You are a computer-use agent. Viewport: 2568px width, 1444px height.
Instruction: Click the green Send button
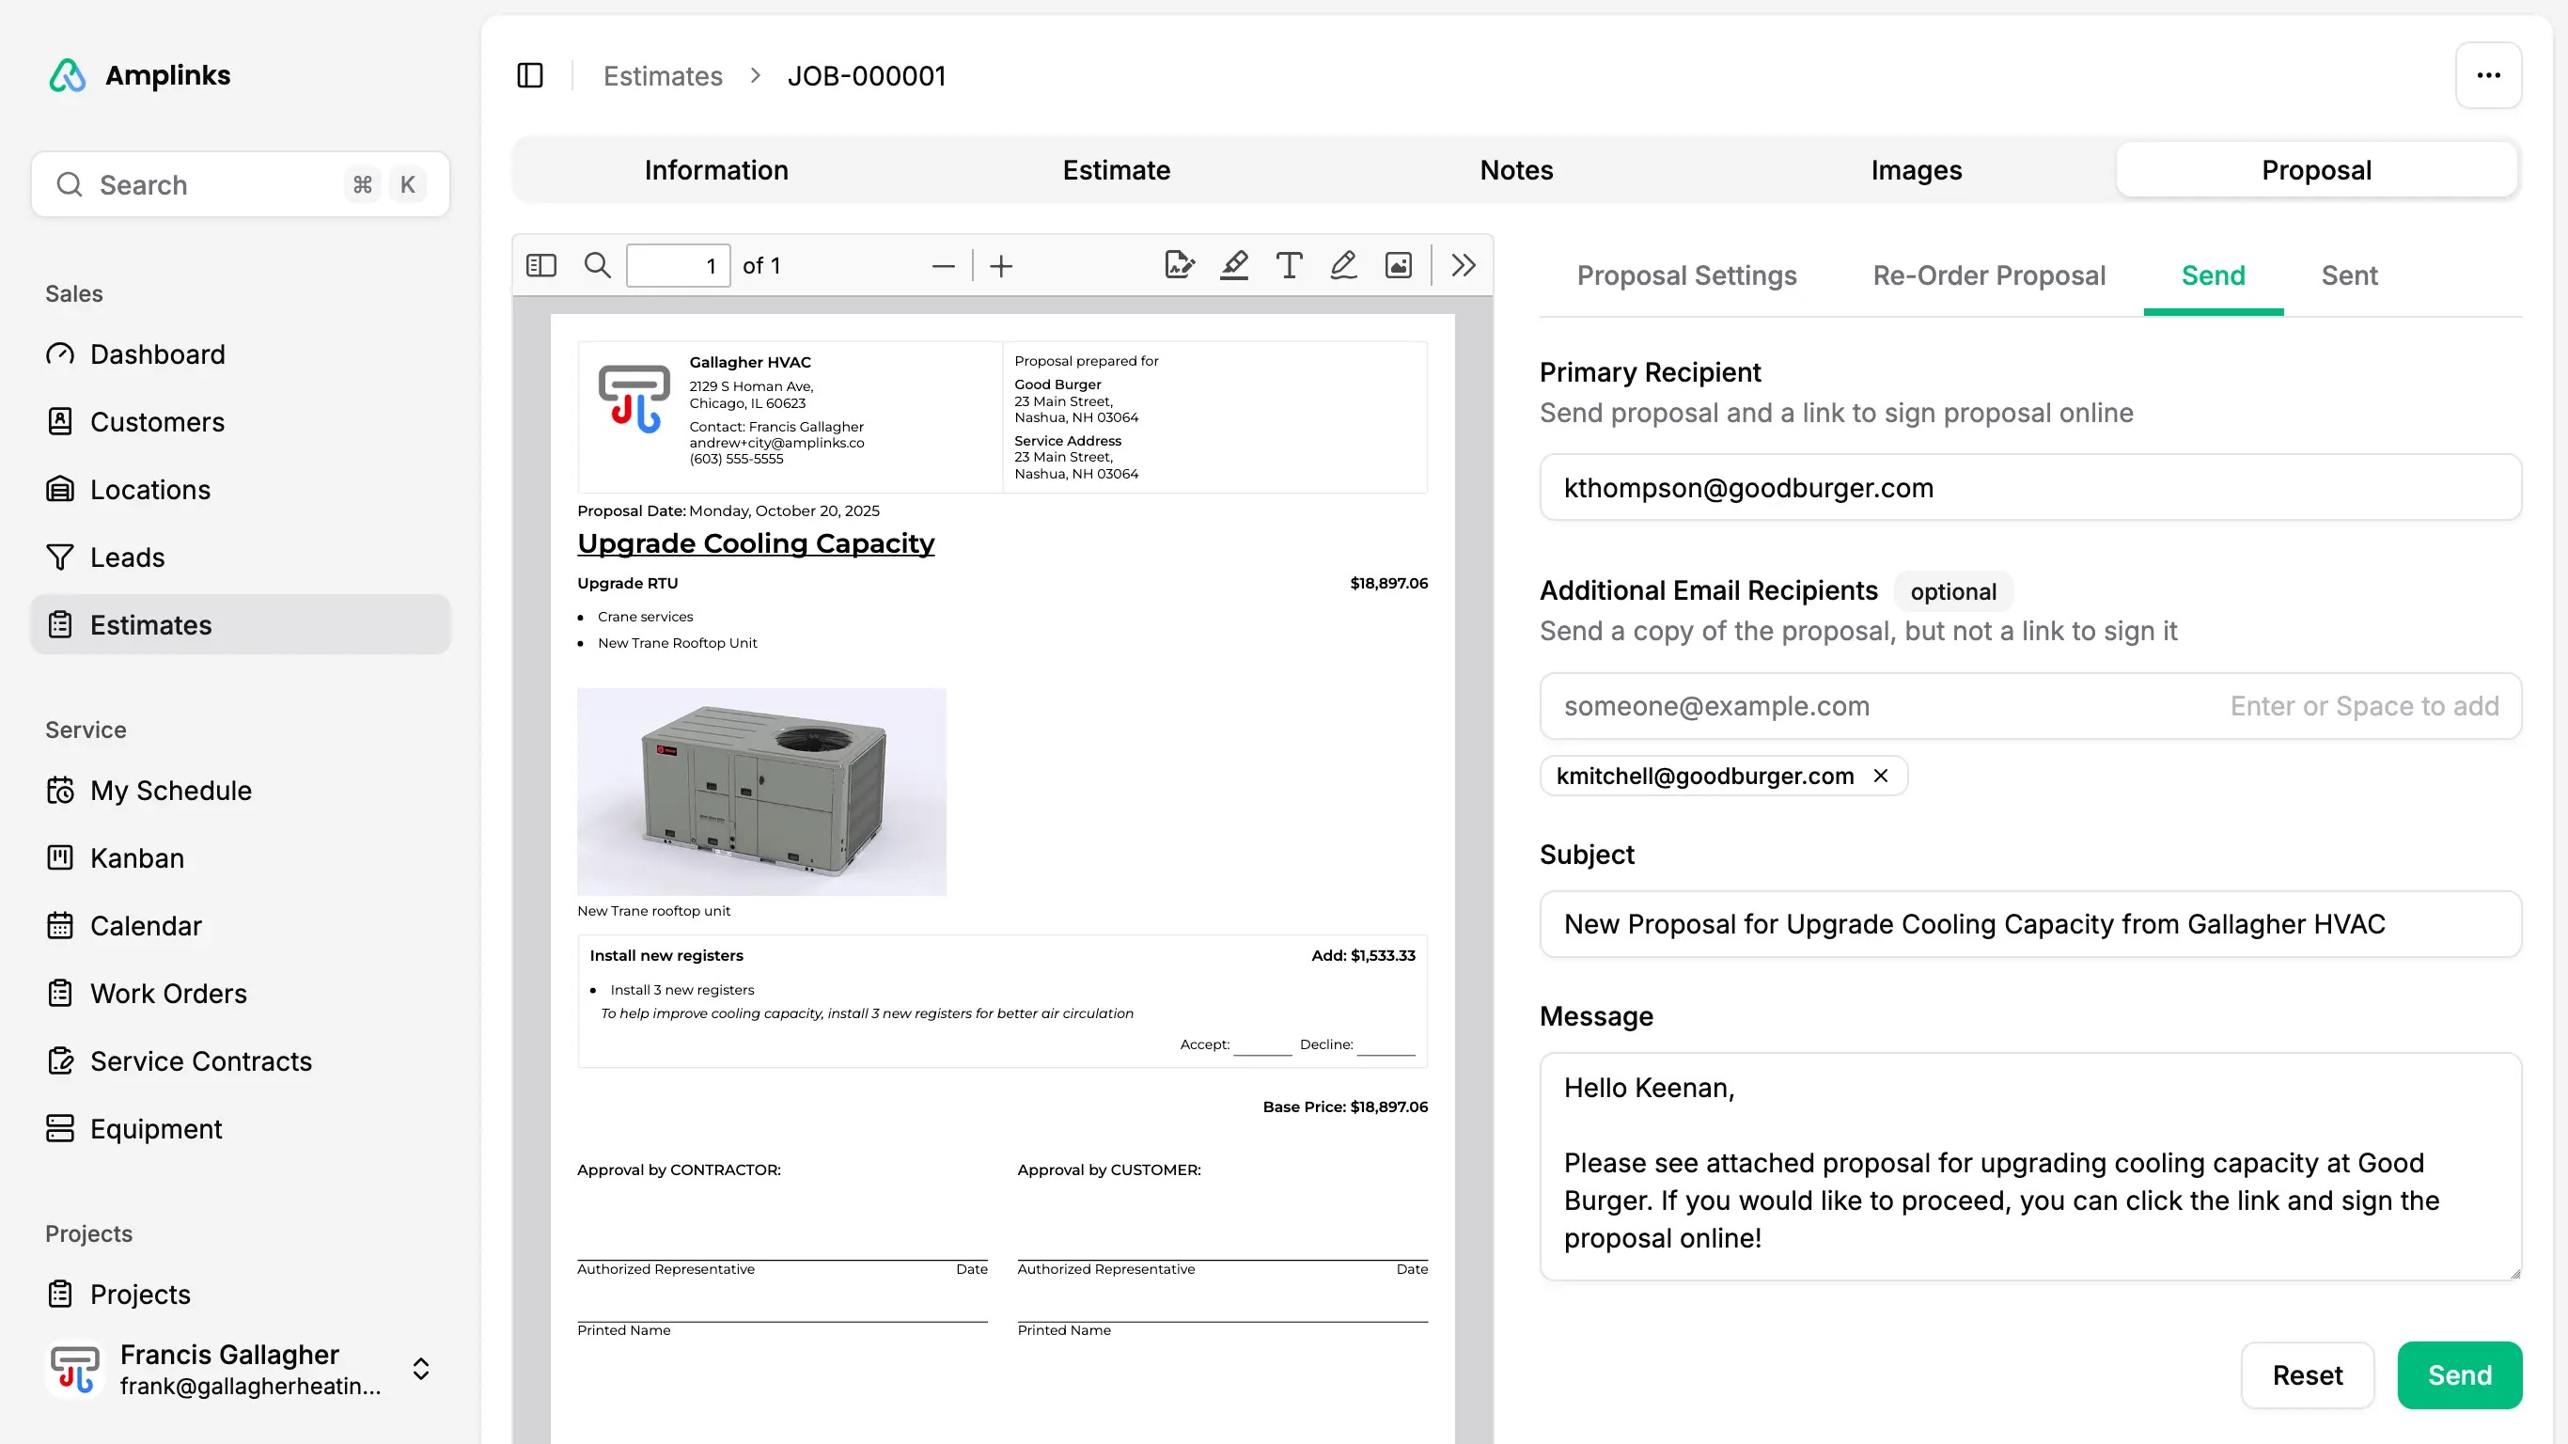point(2459,1375)
